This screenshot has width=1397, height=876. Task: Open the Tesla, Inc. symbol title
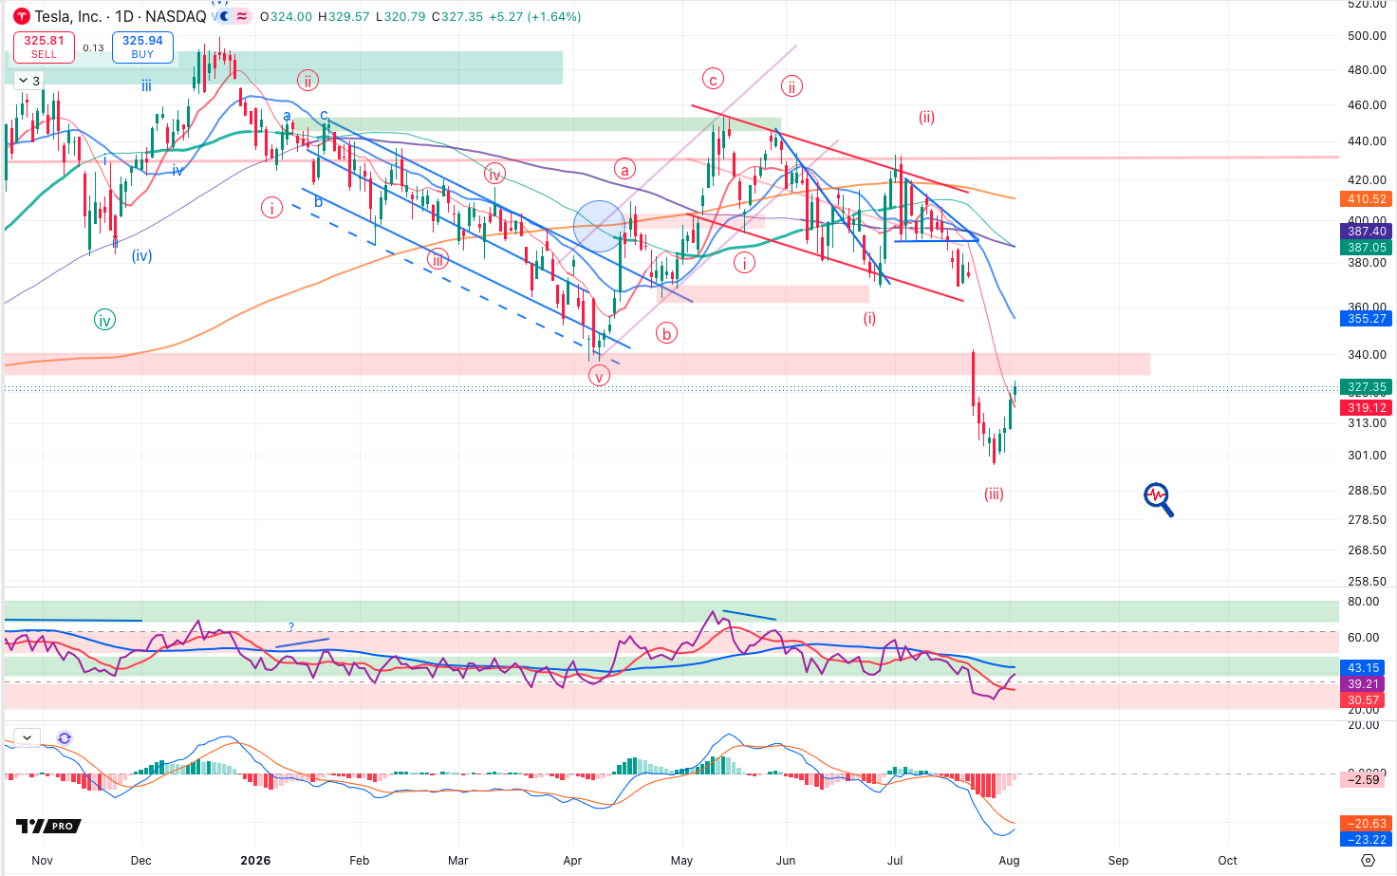click(x=67, y=16)
